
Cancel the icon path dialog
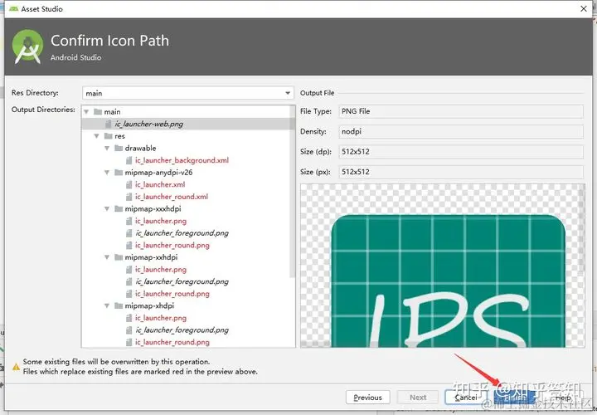coord(467,398)
